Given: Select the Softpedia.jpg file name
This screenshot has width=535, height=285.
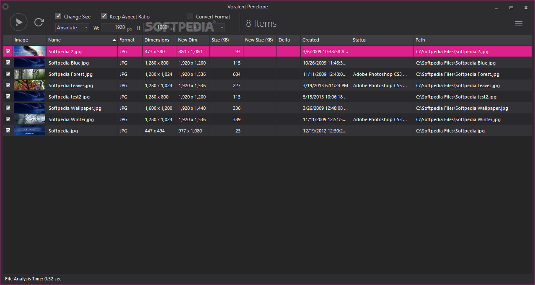Looking at the screenshot, I should tap(63, 131).
